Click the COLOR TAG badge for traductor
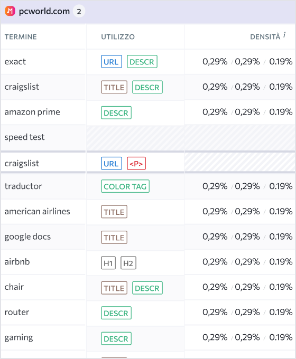 125,186
